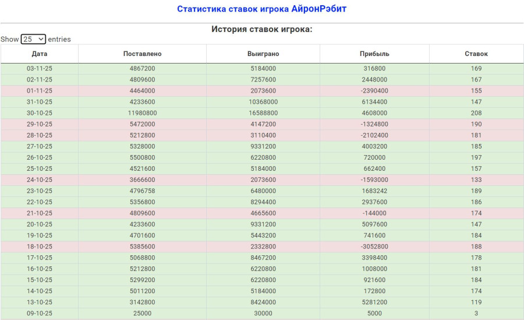Screen dimensions: 524x320
Task: Click the -3052800 profit cell
Action: pos(374,247)
